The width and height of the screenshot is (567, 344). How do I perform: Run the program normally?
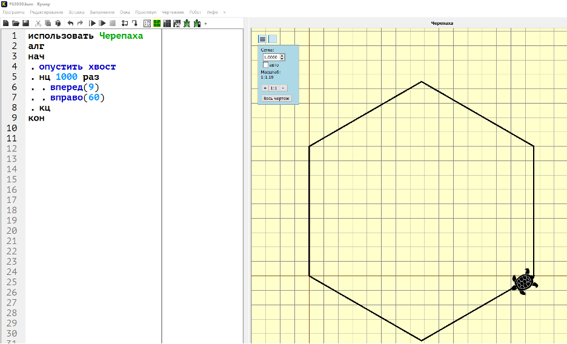[x=92, y=23]
